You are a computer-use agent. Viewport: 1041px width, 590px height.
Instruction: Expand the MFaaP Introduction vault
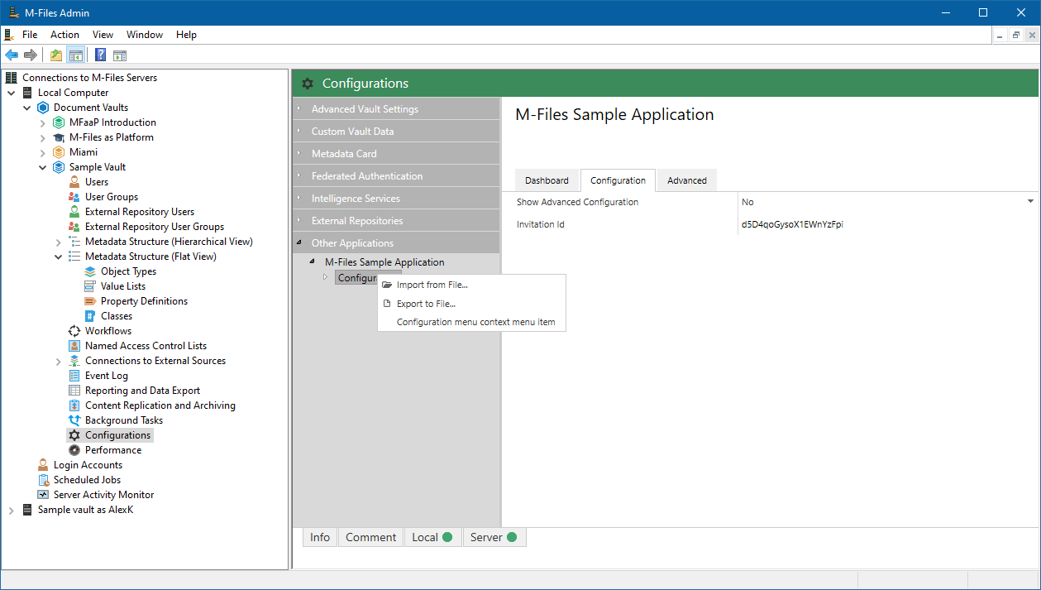(43, 122)
